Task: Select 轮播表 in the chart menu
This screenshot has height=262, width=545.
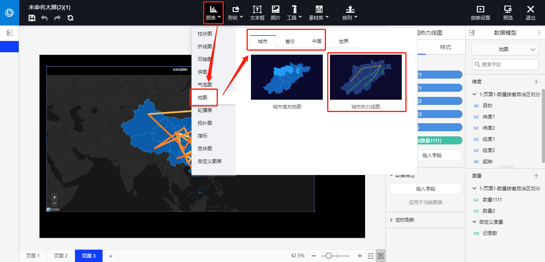Action: pos(205,110)
